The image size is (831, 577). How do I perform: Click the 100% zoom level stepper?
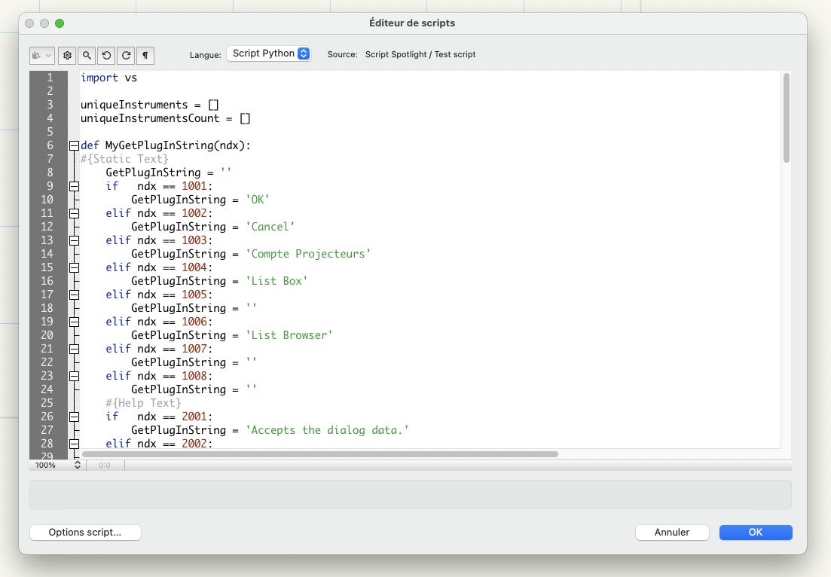click(77, 466)
